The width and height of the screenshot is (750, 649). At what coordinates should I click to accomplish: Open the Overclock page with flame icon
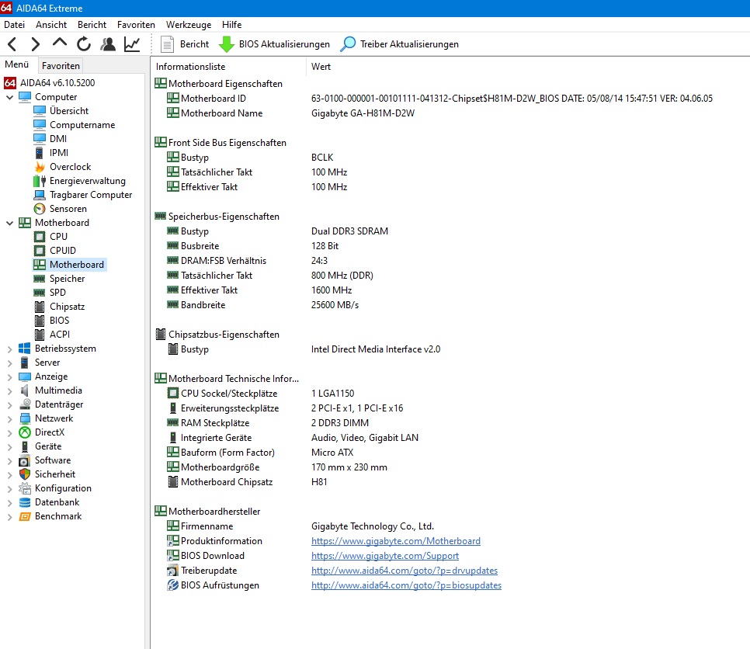[62, 167]
